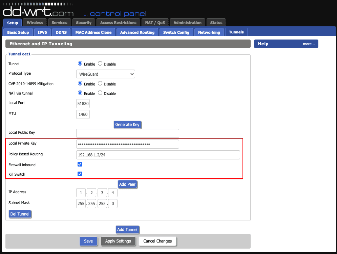The width and height of the screenshot is (337, 254).
Task: Switch to the Wireless tab
Action: pos(35,23)
